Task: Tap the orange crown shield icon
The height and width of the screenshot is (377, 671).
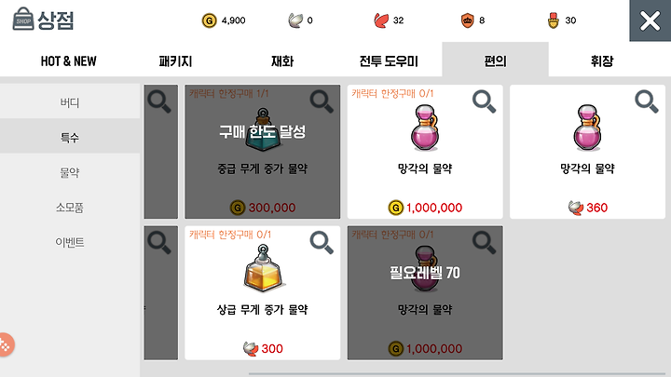Action: click(467, 20)
